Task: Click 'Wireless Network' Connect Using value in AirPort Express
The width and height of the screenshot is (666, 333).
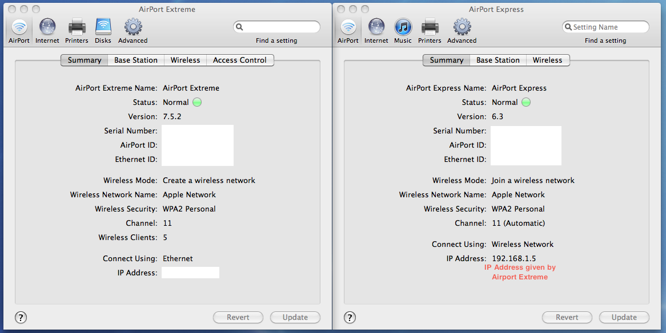Action: coord(523,245)
